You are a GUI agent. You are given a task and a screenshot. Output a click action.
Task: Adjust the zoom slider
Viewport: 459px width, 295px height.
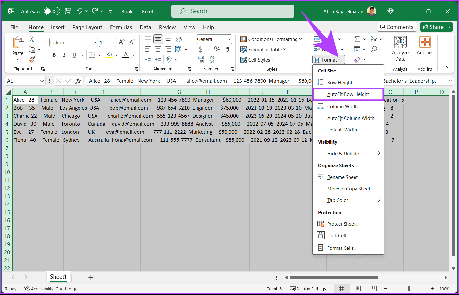click(409, 288)
